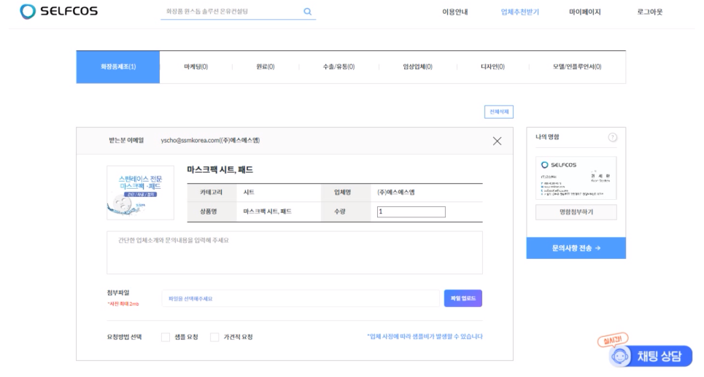Open the 원료(0) tab
Image resolution: width=704 pixels, height=377 pixels.
coord(266,67)
